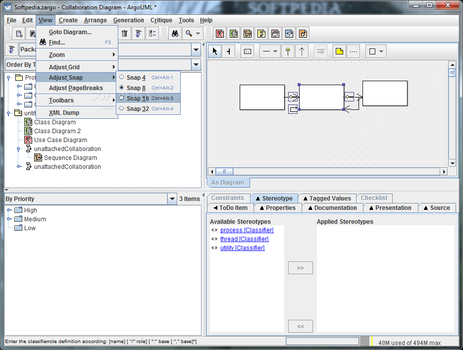The width and height of the screenshot is (463, 350).
Task: Open the rectangle shape dropdown arrow
Action: point(381,51)
